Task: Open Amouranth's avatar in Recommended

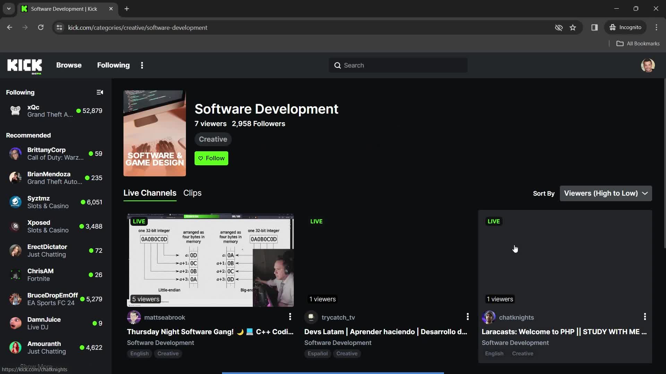Action: click(15, 348)
